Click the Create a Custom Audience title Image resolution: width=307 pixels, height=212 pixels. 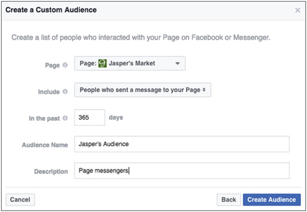point(51,10)
